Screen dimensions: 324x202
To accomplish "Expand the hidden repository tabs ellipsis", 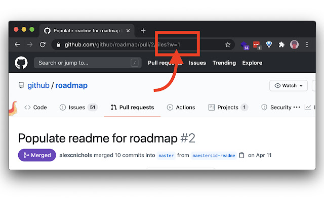I will point(297,107).
